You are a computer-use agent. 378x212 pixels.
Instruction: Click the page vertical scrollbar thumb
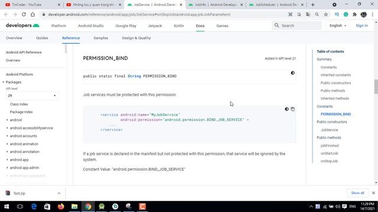(x=376, y=87)
